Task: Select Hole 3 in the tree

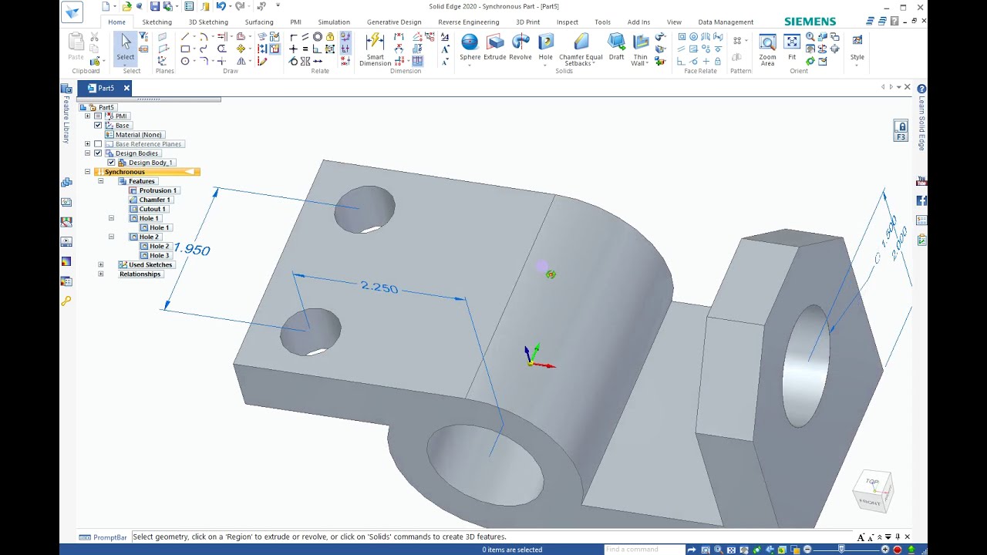Action: [x=154, y=255]
